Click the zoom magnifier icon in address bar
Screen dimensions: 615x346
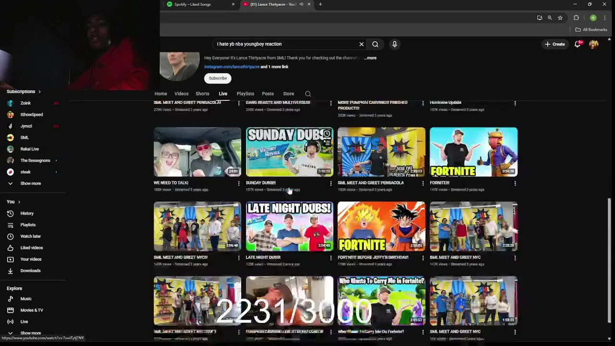tap(550, 18)
